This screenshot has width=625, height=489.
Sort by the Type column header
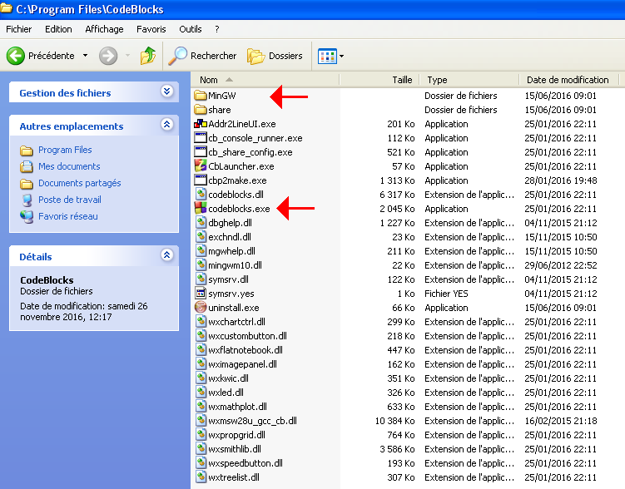[469, 80]
